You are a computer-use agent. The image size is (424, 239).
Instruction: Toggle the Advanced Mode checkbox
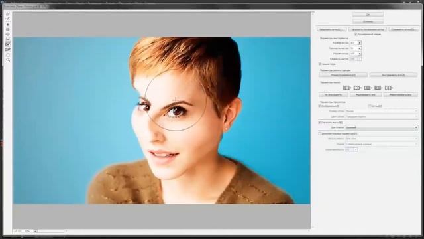tap(356, 34)
